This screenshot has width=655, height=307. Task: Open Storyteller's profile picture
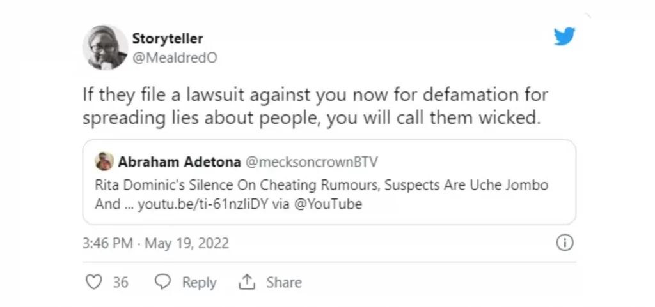(x=105, y=48)
